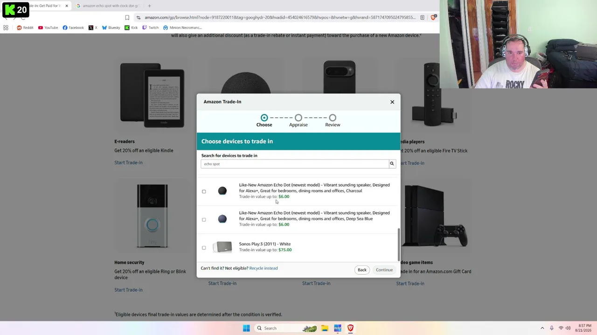Screen dimensions: 597x335
Task: Open the volume speaker tray icon
Action: click(568, 328)
